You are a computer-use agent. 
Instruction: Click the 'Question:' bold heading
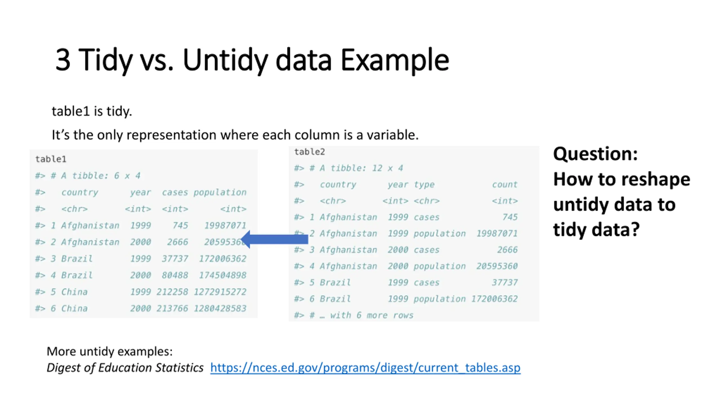click(x=595, y=154)
